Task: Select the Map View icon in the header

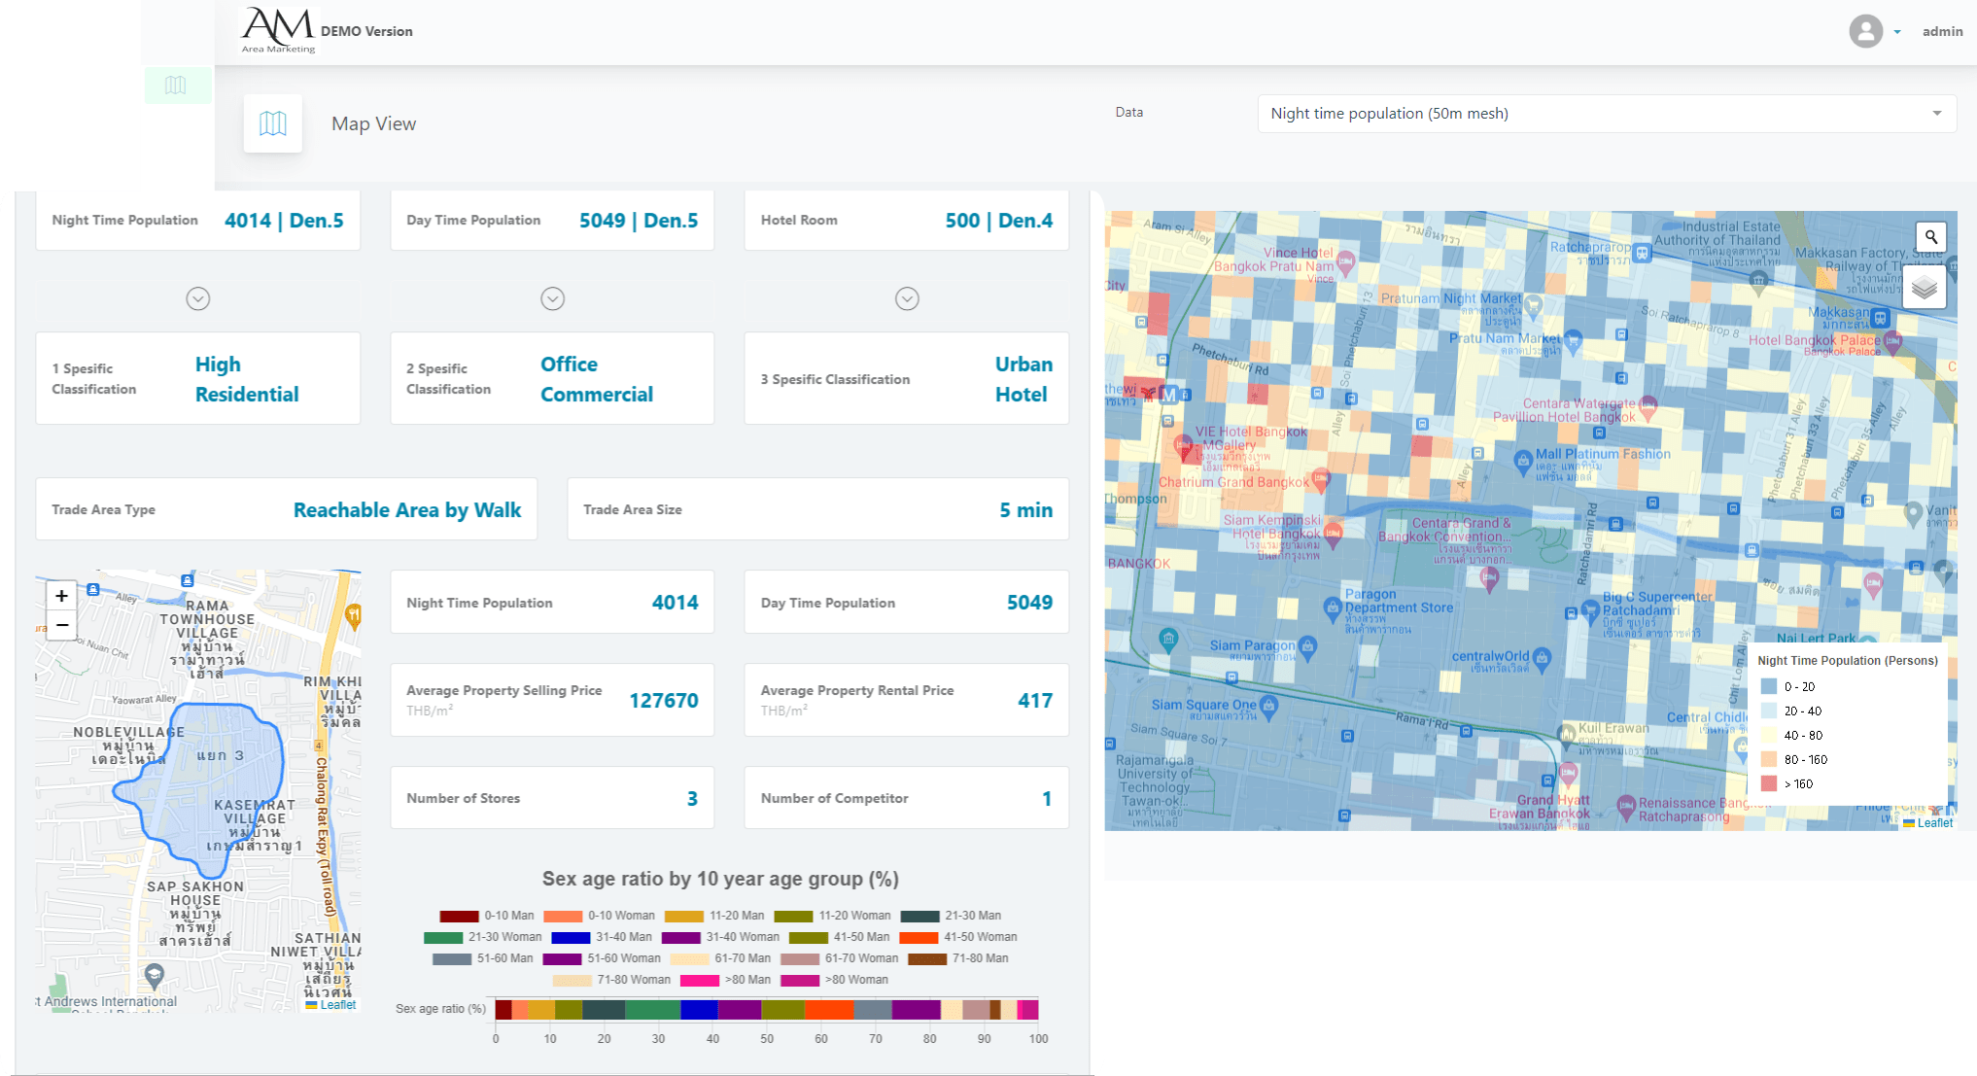Action: click(273, 122)
